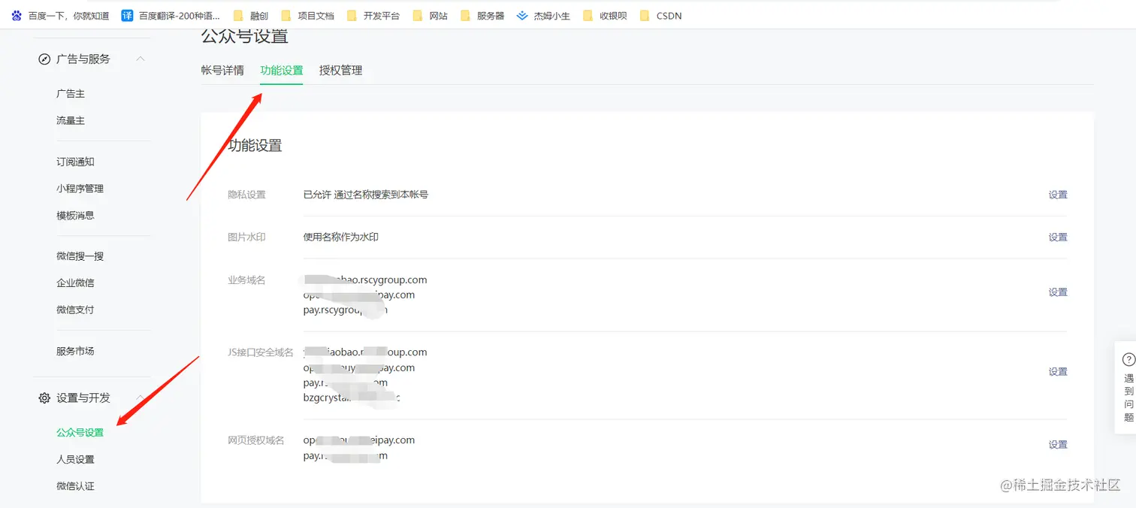Image resolution: width=1136 pixels, height=508 pixels.
Task: Click text 使用名称作为水印
Action: 341,237
